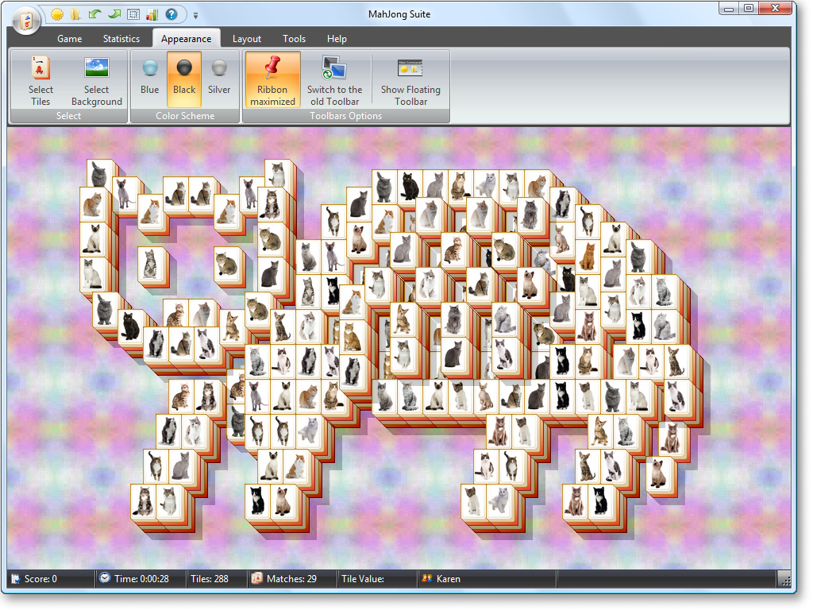Viewport: 813px width, 610px height.
Task: Click the 'Toolbars Options' group label
Action: click(346, 116)
